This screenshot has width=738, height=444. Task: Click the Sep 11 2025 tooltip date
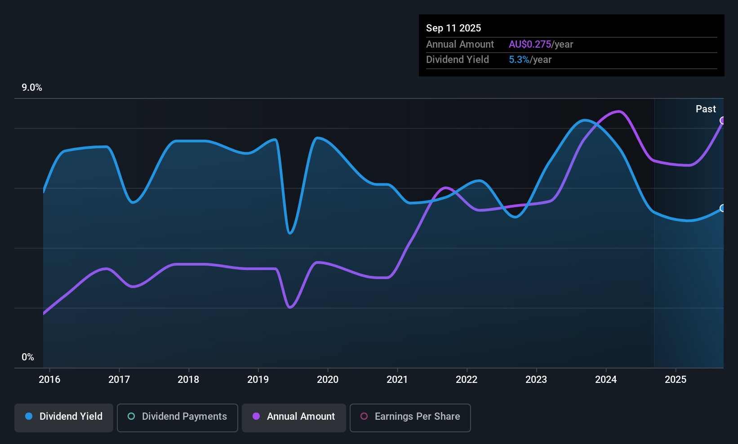pyautogui.click(x=453, y=28)
